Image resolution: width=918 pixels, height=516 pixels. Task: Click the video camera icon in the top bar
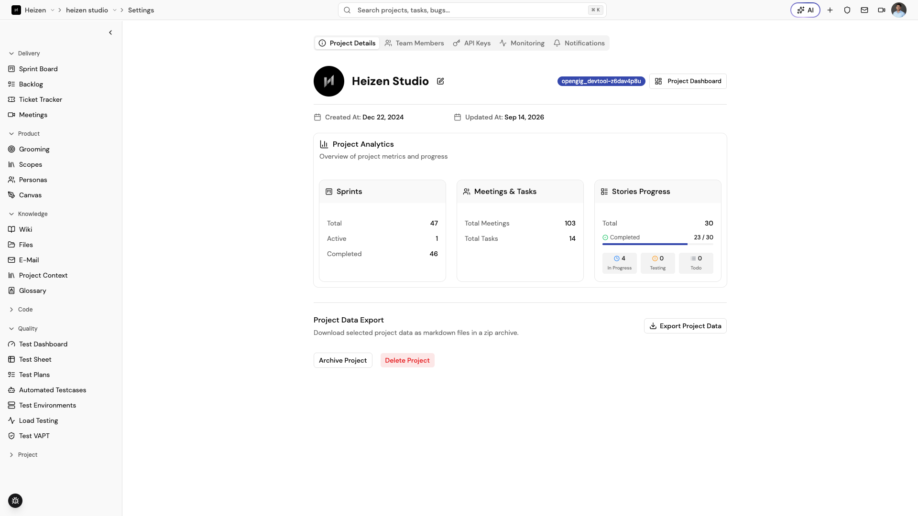pyautogui.click(x=882, y=10)
